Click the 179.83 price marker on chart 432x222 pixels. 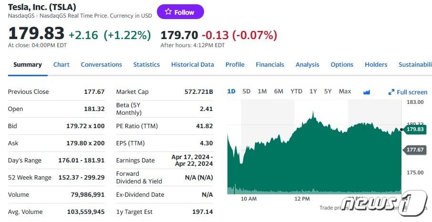[415, 129]
